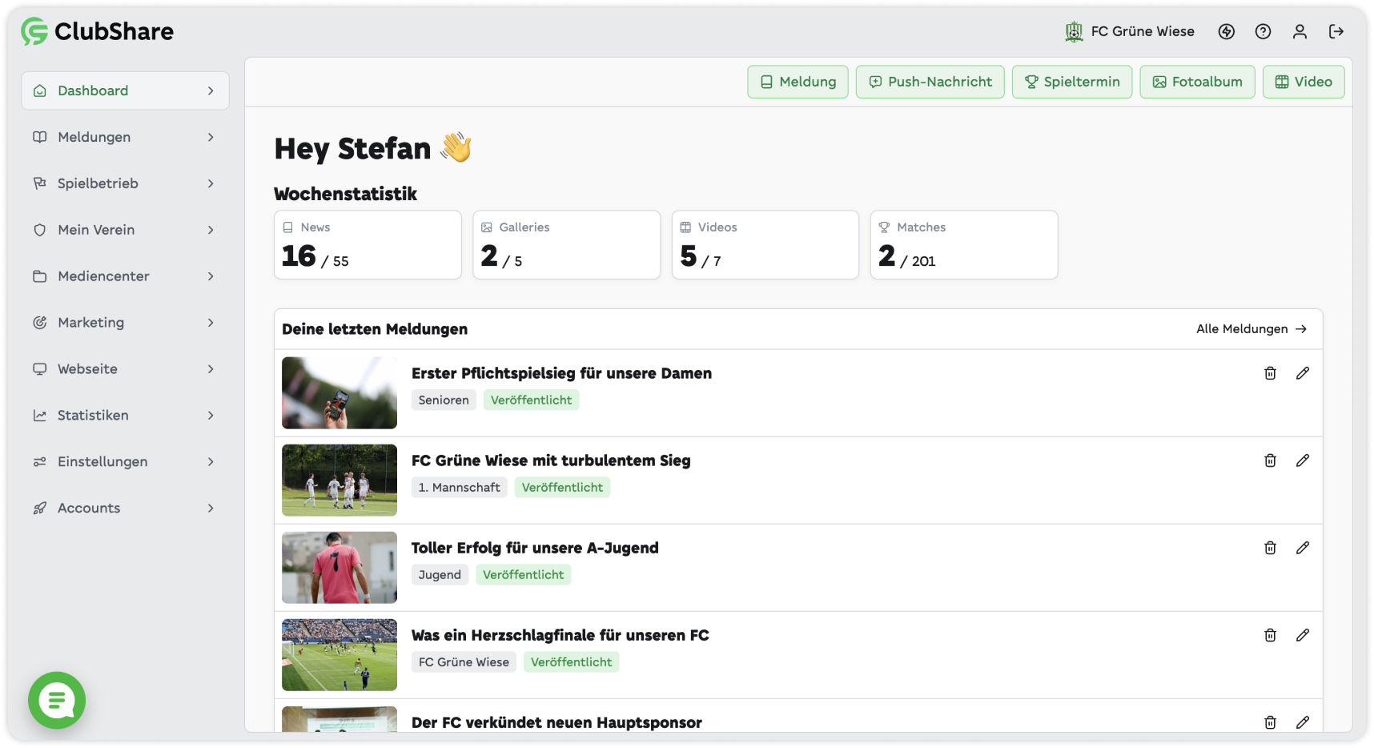This screenshot has height=748, width=1374.
Task: Open the green chat support bubble
Action: click(57, 701)
